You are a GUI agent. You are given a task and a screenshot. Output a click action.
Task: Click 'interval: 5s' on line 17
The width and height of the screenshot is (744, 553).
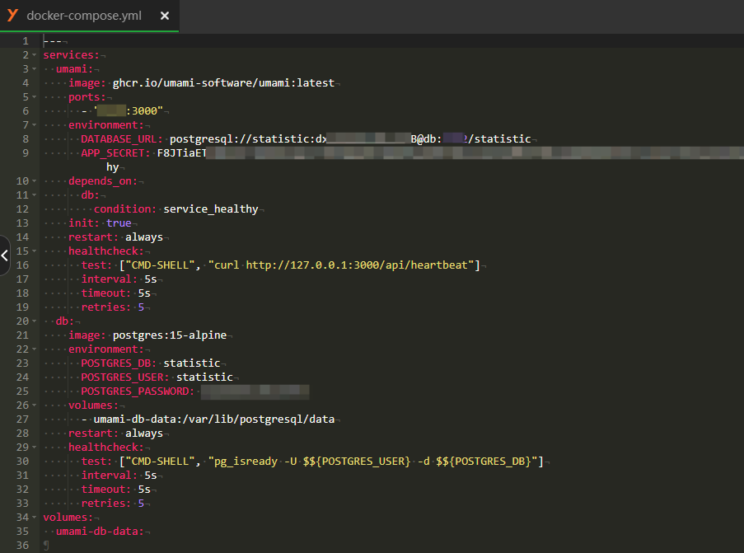point(119,279)
